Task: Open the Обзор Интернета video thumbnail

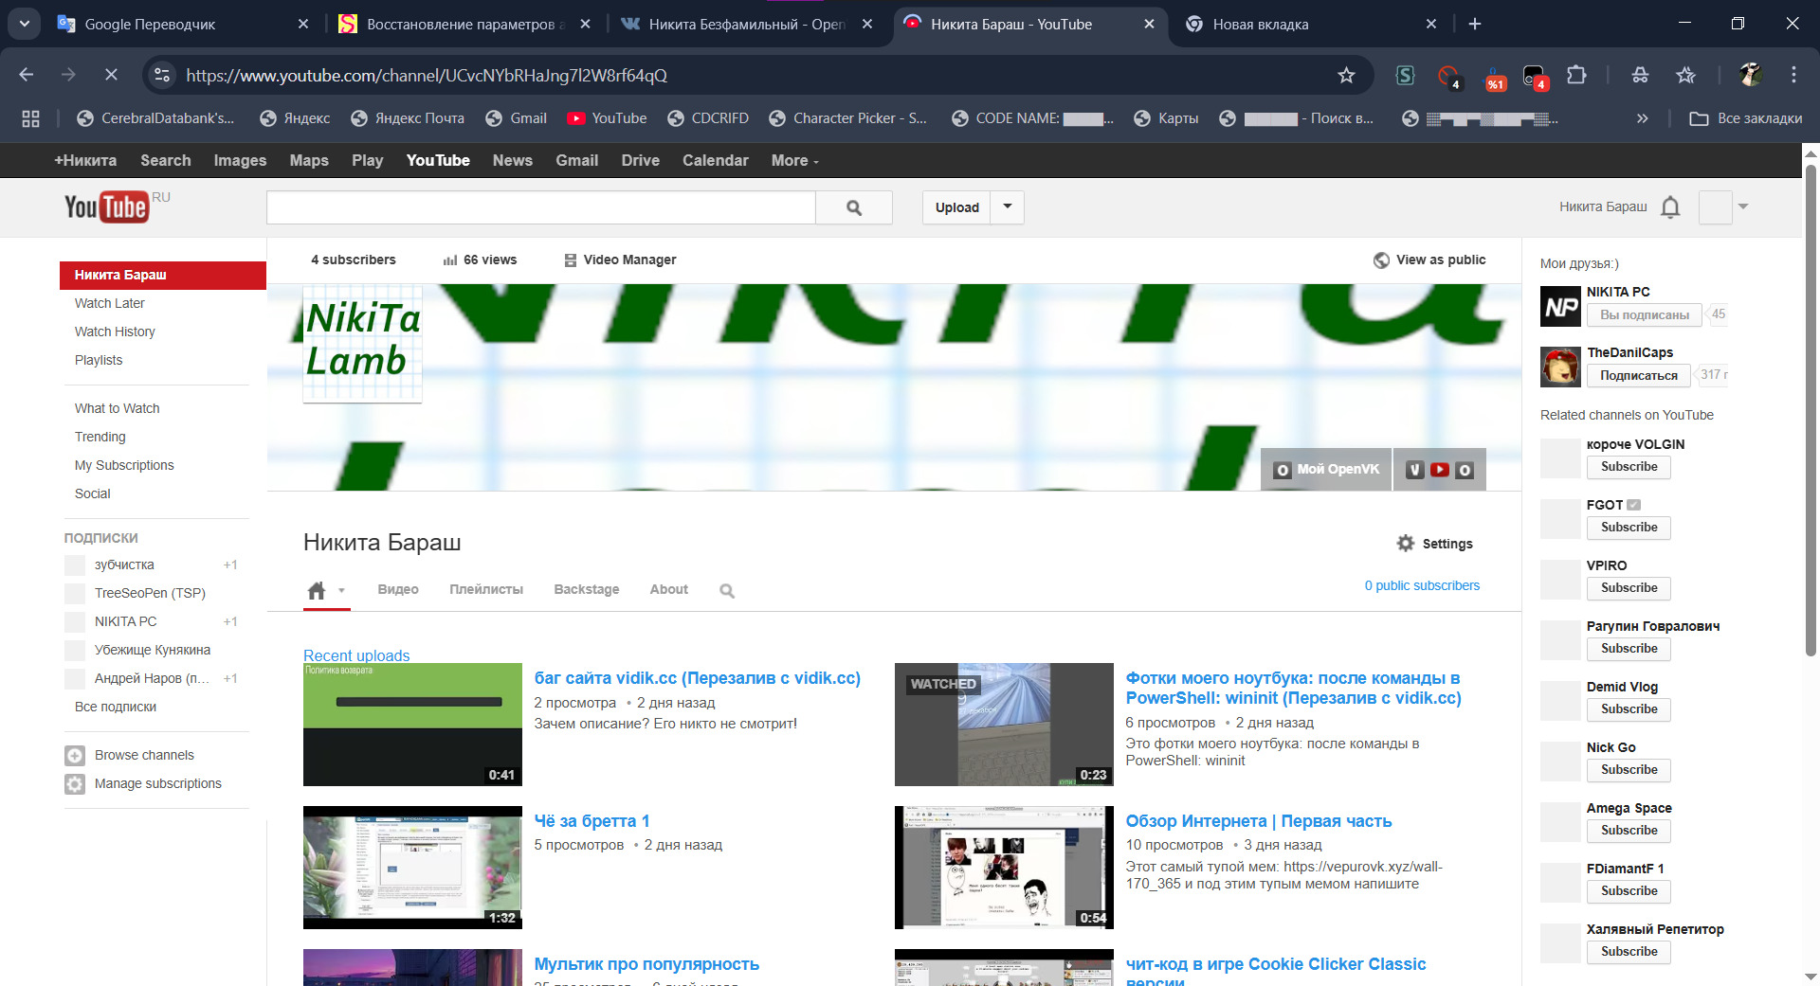Action: [1004, 867]
